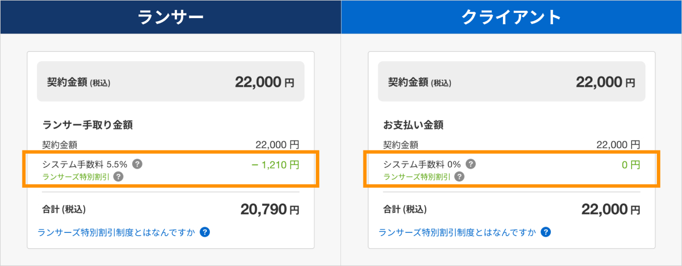The image size is (682, 266).
Task: Click the − 1,210 円 fee amount
Action: [275, 165]
